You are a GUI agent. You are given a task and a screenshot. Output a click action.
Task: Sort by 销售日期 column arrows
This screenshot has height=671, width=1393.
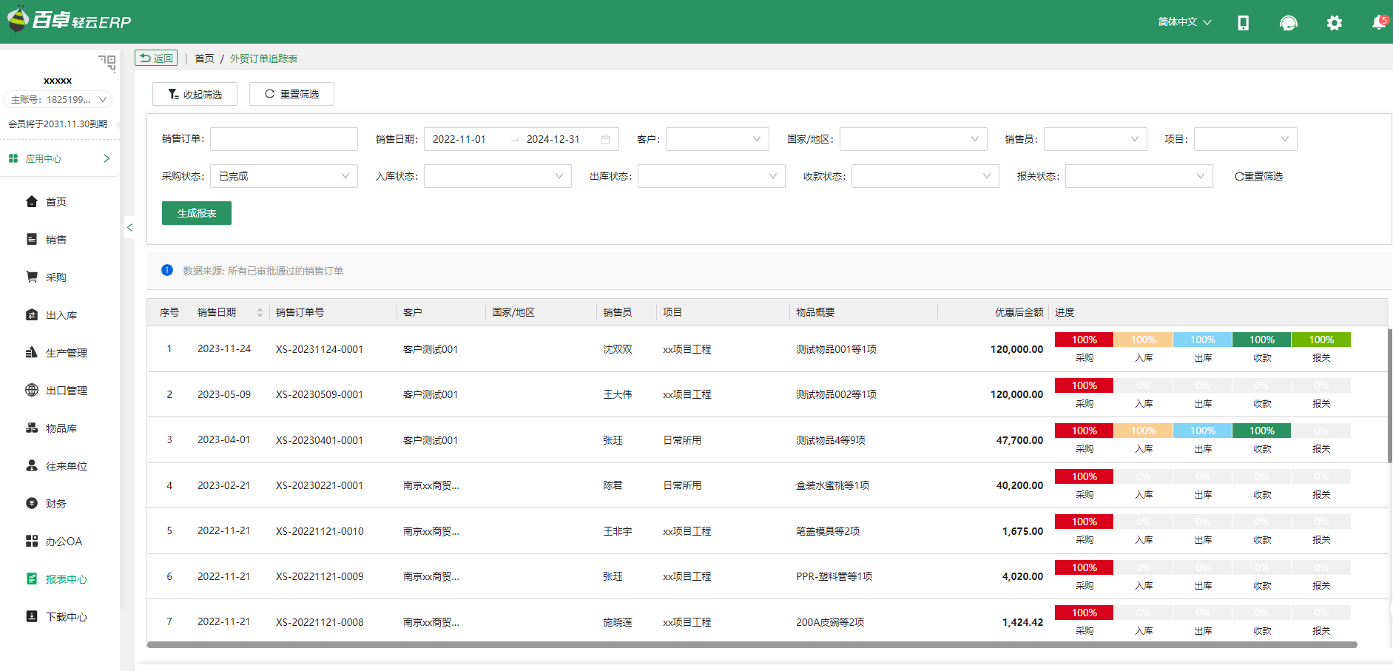(260, 312)
